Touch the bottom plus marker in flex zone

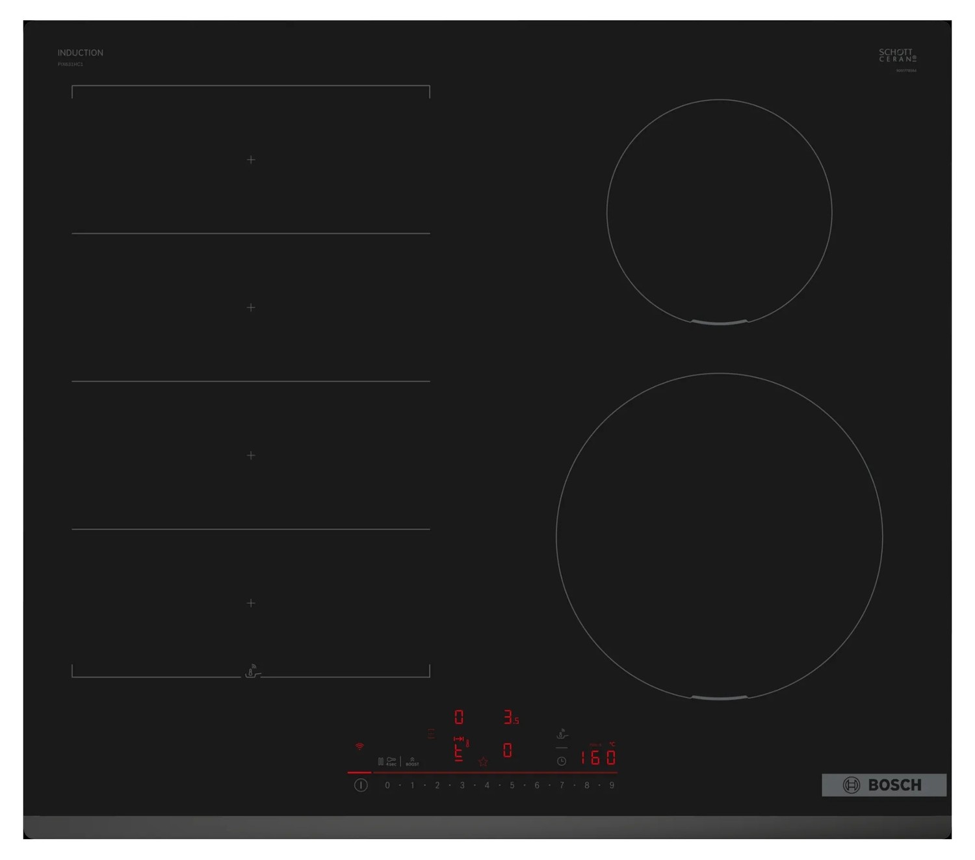click(251, 603)
